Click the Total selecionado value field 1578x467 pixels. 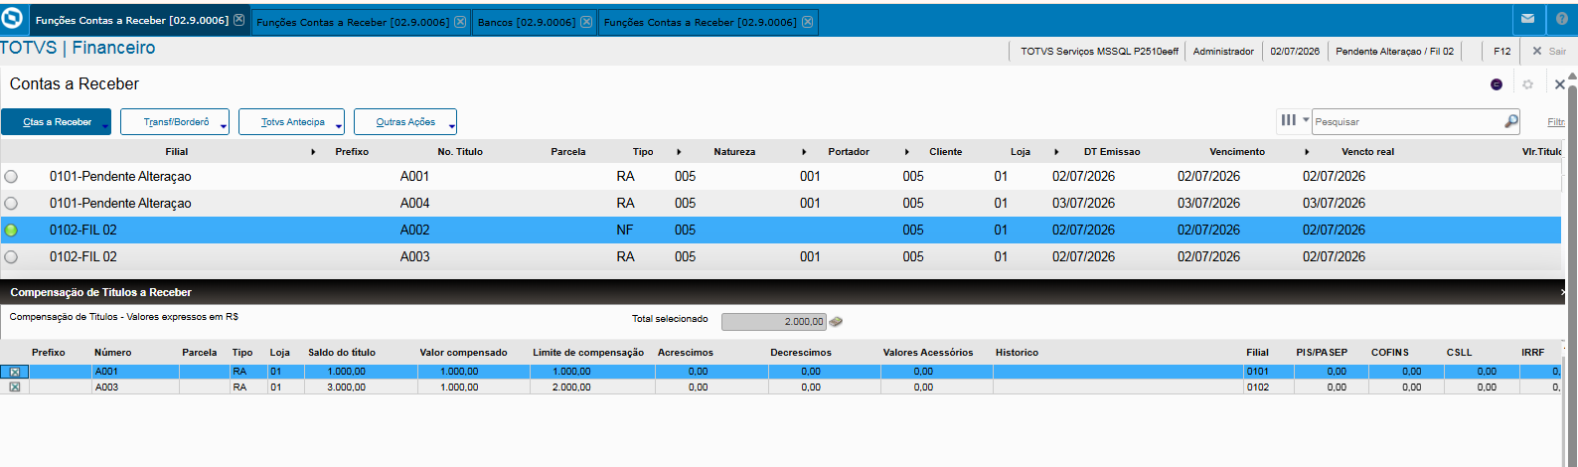point(774,322)
